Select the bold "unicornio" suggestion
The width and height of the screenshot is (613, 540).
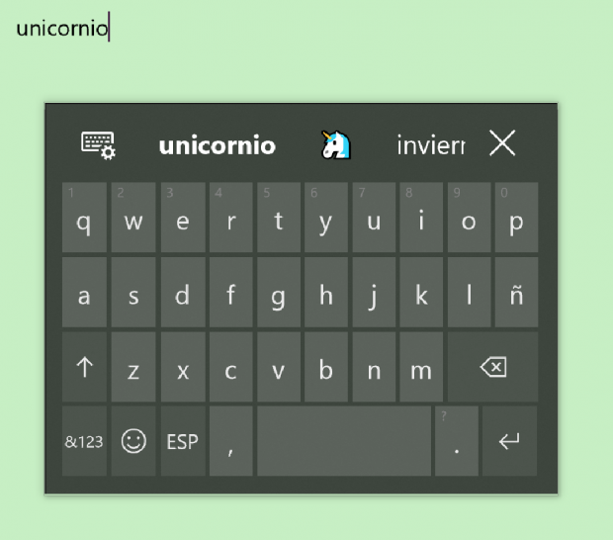[217, 145]
